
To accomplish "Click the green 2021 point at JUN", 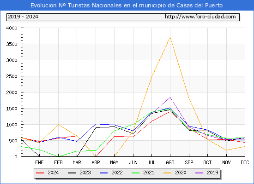I will click(133, 124).
